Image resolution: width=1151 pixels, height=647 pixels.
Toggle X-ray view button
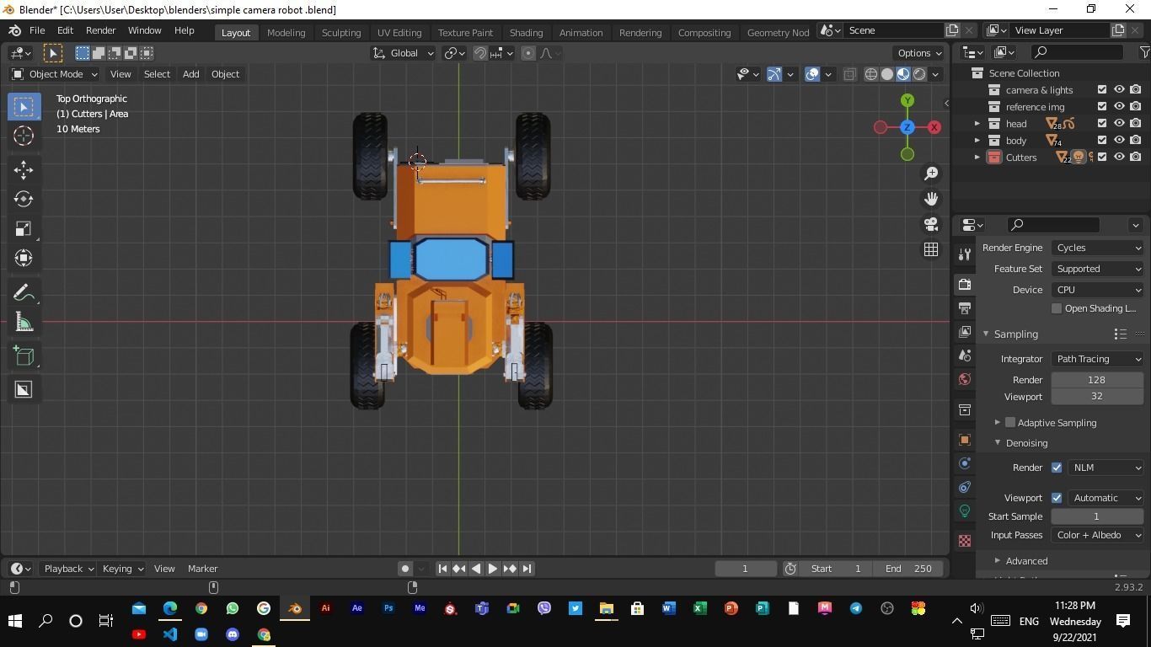[x=849, y=74]
